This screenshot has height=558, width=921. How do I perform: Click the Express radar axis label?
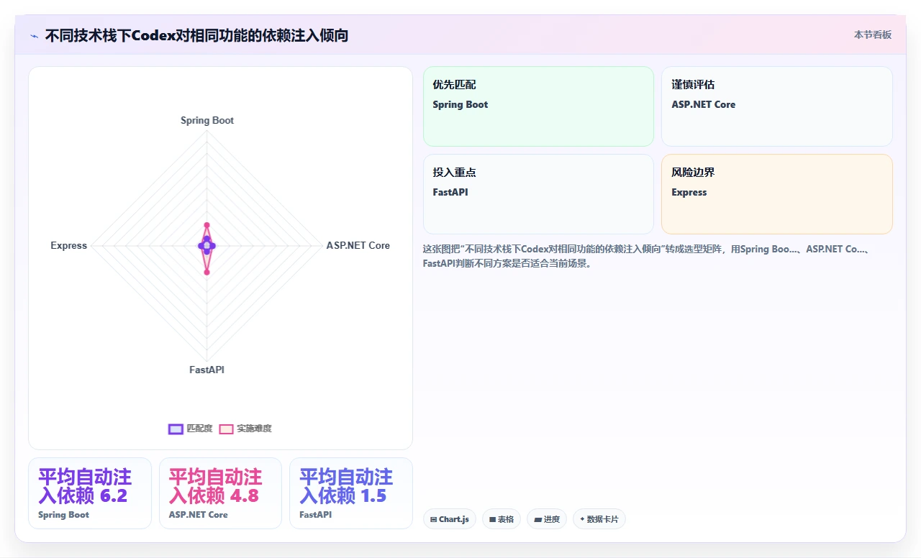tap(68, 245)
